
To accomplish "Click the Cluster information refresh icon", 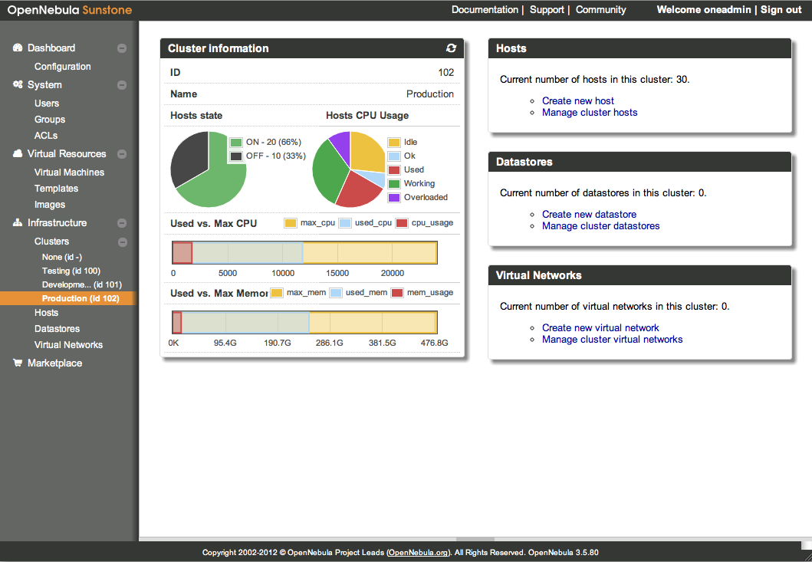I will (x=451, y=48).
